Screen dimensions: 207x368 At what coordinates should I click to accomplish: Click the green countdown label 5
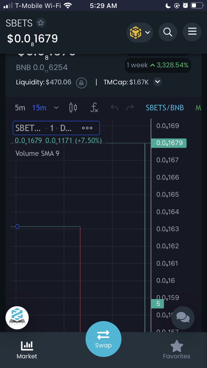pos(158,304)
